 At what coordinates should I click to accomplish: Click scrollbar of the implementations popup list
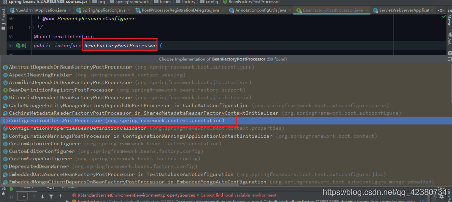pos(451,82)
